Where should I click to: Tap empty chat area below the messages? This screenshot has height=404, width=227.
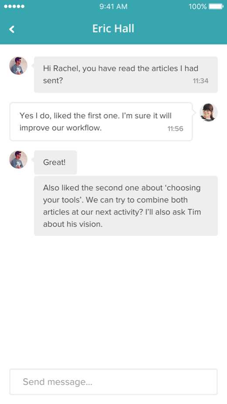[113, 301]
